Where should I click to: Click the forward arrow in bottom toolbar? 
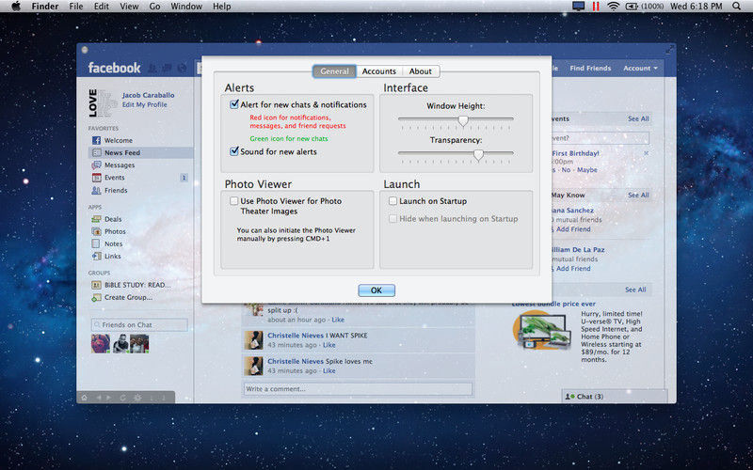pyautogui.click(x=109, y=398)
